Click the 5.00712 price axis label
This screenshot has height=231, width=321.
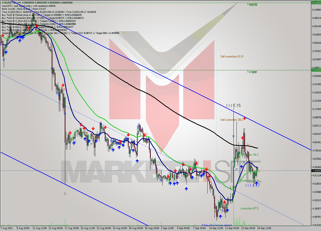316,126
